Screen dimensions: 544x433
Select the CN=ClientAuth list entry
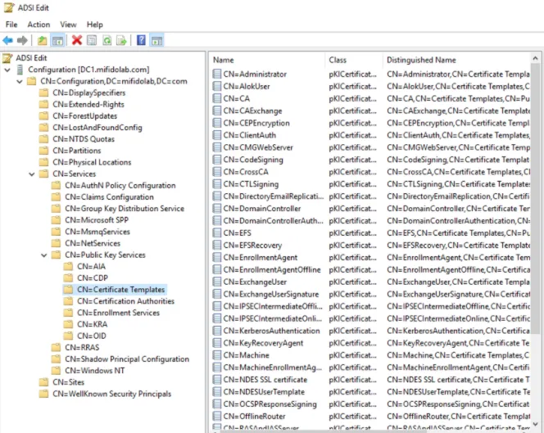coord(249,135)
